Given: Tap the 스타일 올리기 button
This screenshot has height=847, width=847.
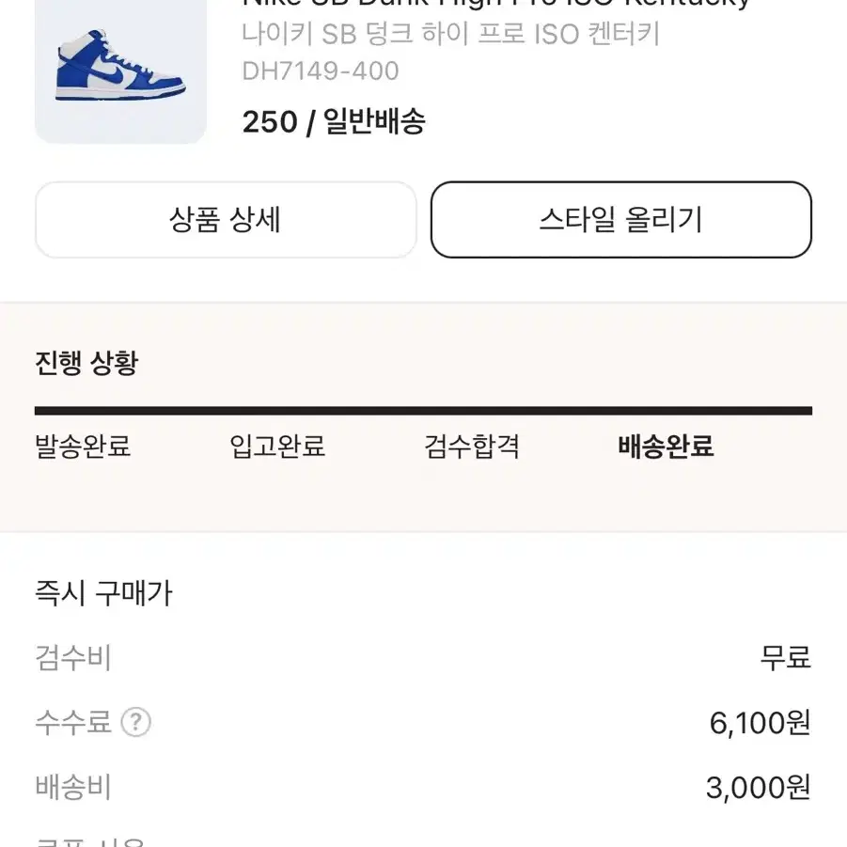Looking at the screenshot, I should [x=621, y=220].
